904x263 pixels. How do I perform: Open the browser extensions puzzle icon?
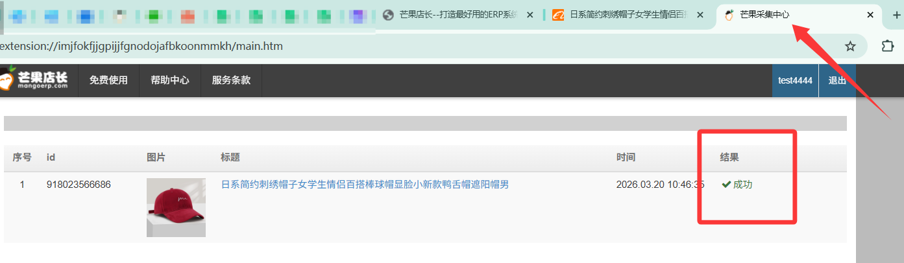886,46
